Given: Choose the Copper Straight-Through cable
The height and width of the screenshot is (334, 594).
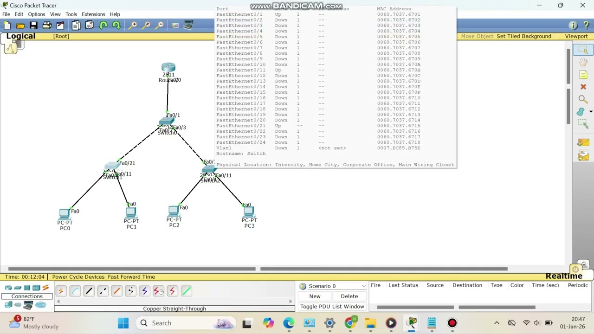Looking at the screenshot, I should pos(89,291).
